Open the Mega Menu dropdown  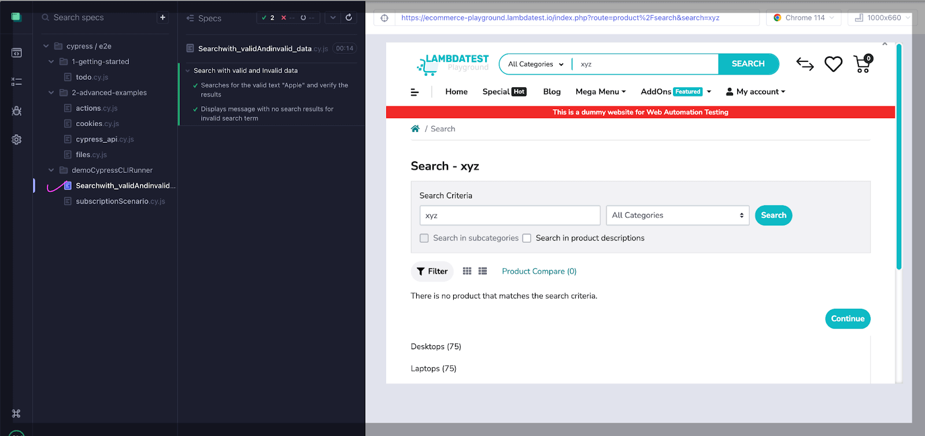pyautogui.click(x=601, y=91)
